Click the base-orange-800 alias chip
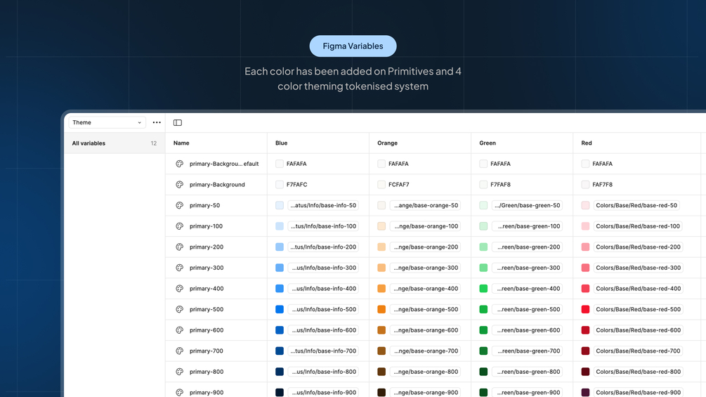 (425, 372)
